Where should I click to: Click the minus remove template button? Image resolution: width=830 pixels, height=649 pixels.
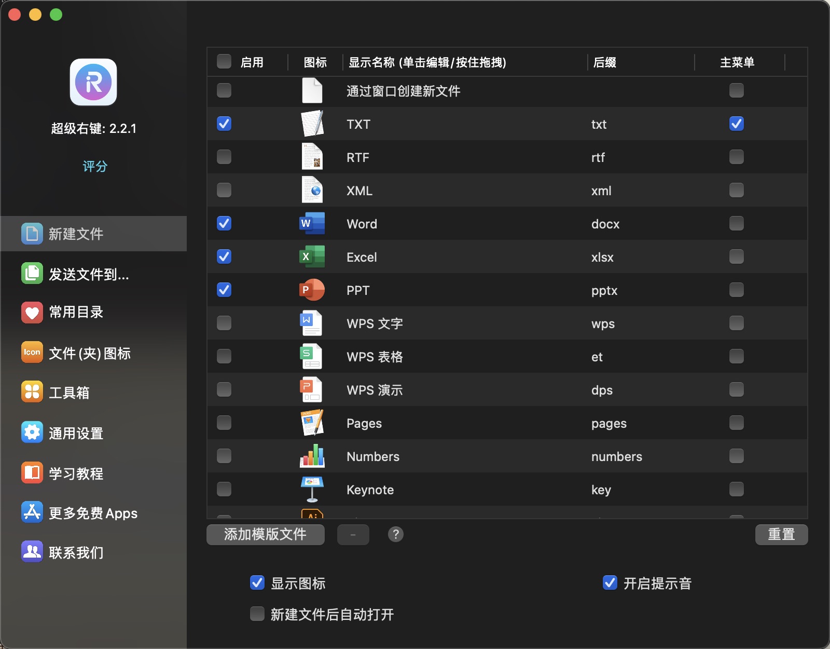353,534
